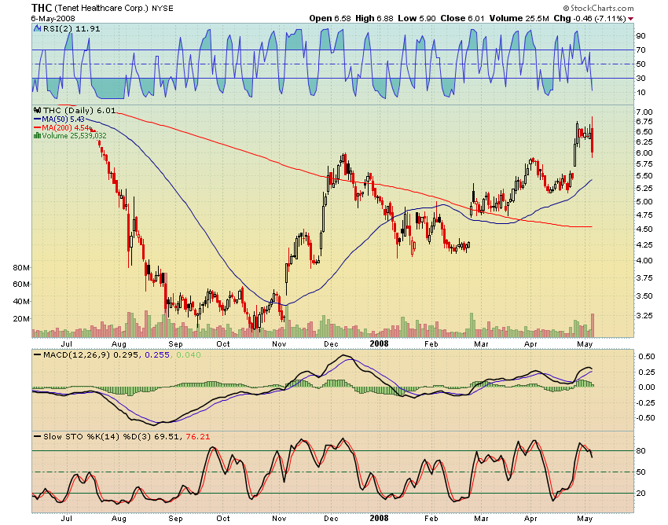Click the Nov label under the price chart
This screenshot has width=668, height=525.
[280, 344]
